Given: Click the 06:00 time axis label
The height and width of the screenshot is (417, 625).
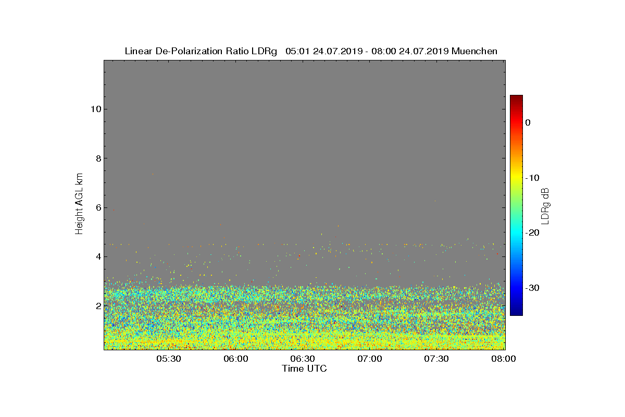Looking at the screenshot, I should [x=236, y=359].
